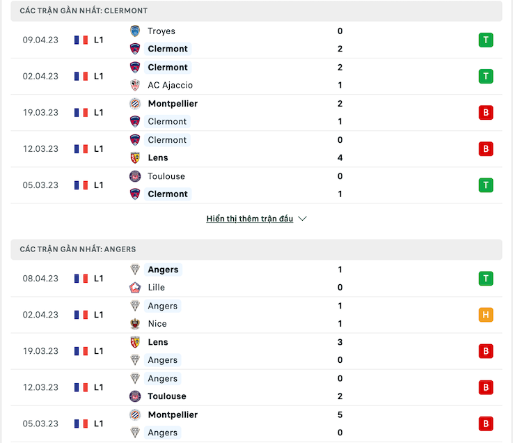Click the orange H badge for Angers vs Nice

point(486,315)
